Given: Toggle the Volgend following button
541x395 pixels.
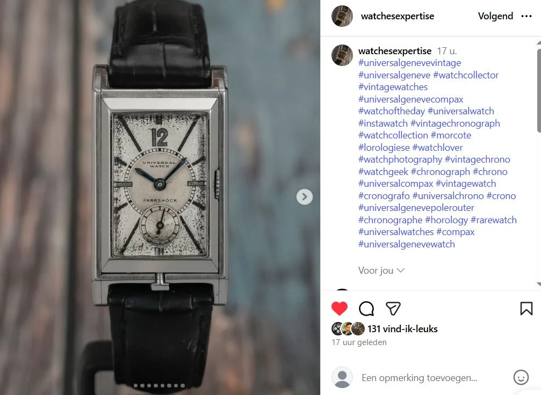Looking at the screenshot, I should pyautogui.click(x=495, y=16).
